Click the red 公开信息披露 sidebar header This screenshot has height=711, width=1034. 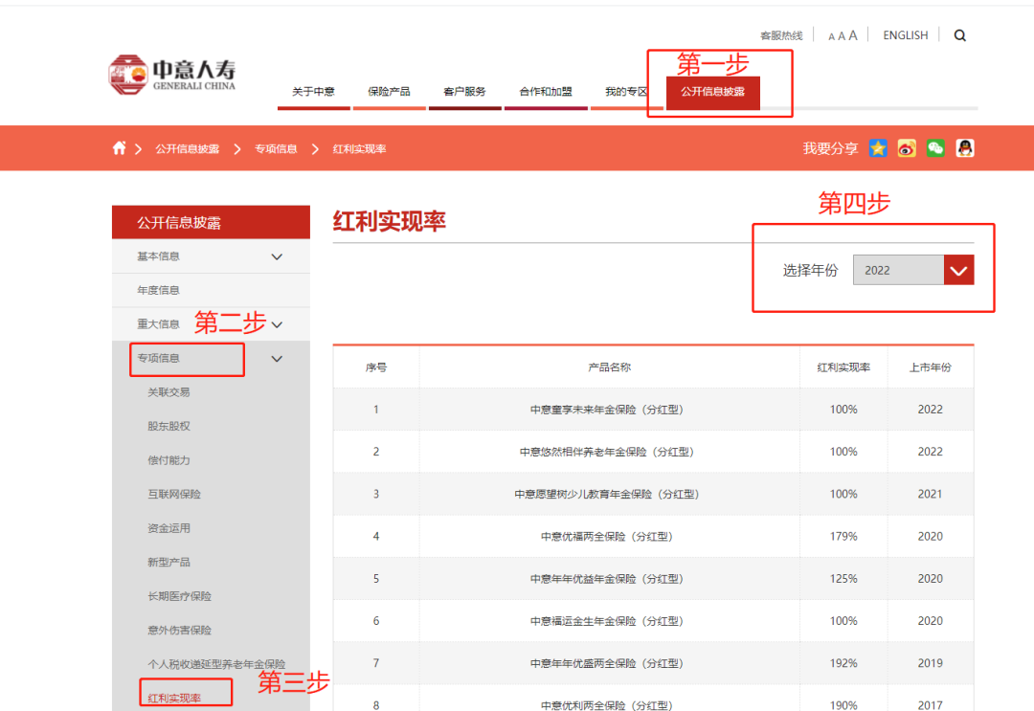click(x=211, y=222)
